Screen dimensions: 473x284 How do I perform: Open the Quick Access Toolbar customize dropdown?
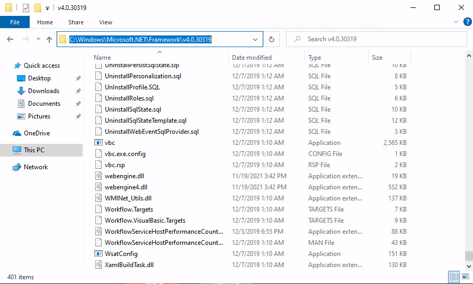[47, 8]
